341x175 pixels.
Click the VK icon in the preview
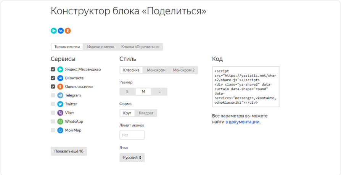[x=61, y=31]
